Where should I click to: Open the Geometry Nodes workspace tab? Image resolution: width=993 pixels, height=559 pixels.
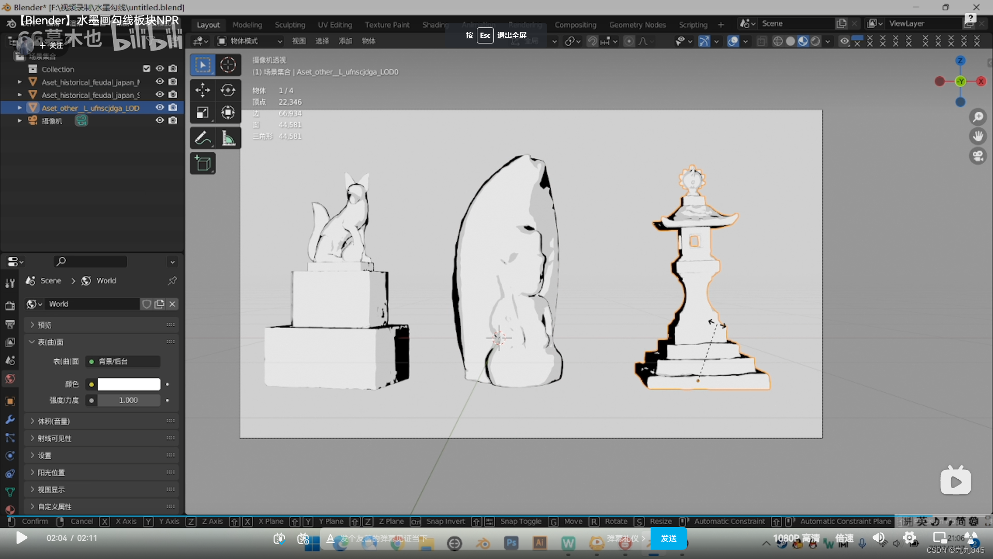(x=637, y=25)
